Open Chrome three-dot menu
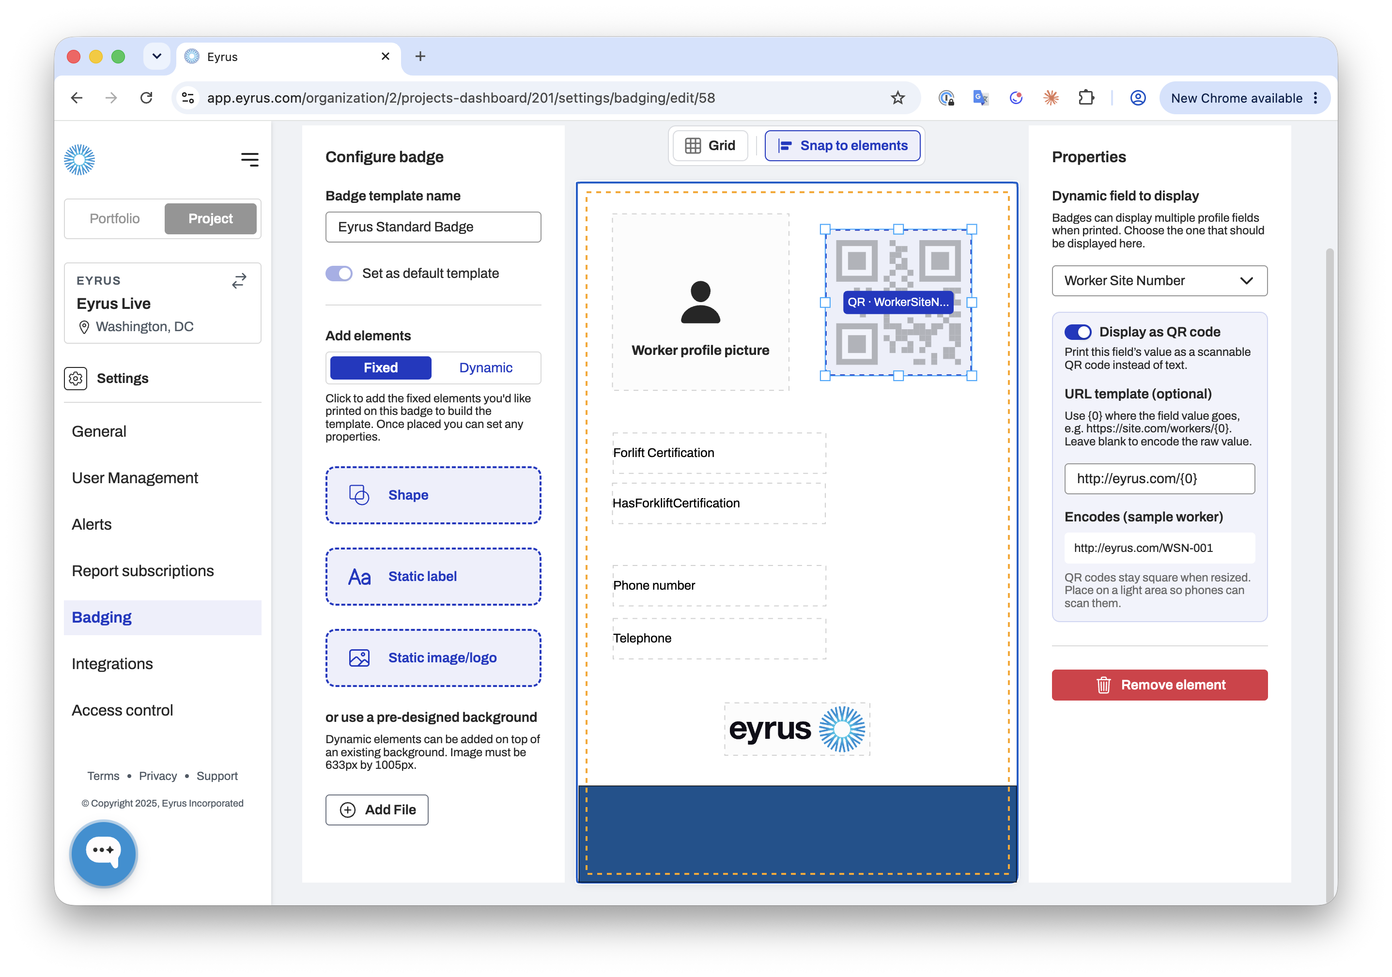Screen dimensions: 1392x977 click(x=1315, y=98)
